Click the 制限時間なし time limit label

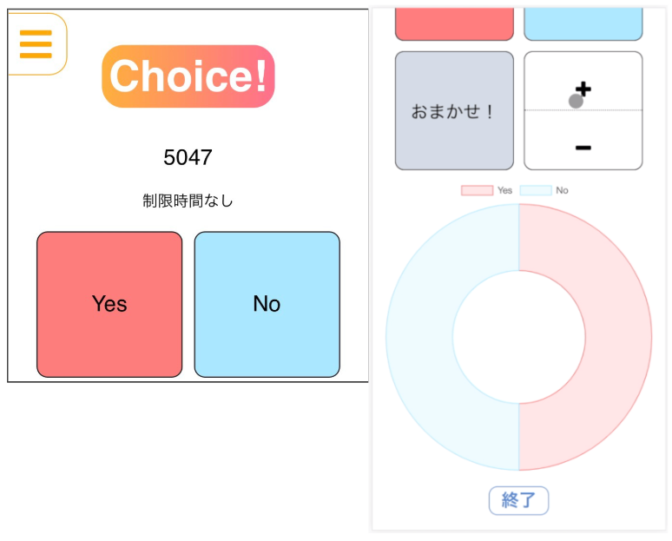coord(188,201)
